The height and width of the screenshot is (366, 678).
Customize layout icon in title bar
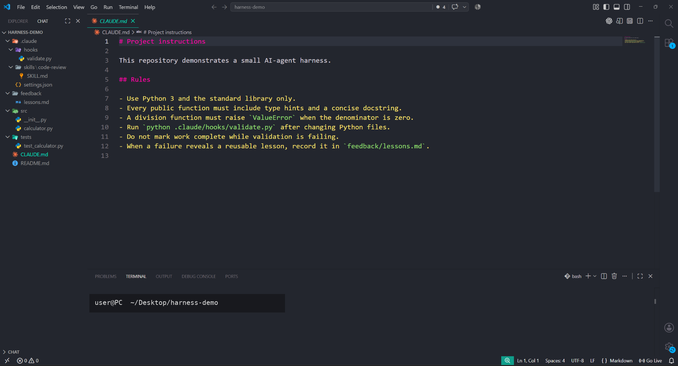[596, 7]
